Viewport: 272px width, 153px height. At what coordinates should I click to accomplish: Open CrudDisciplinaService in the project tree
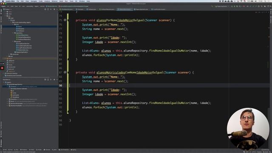[25, 45]
